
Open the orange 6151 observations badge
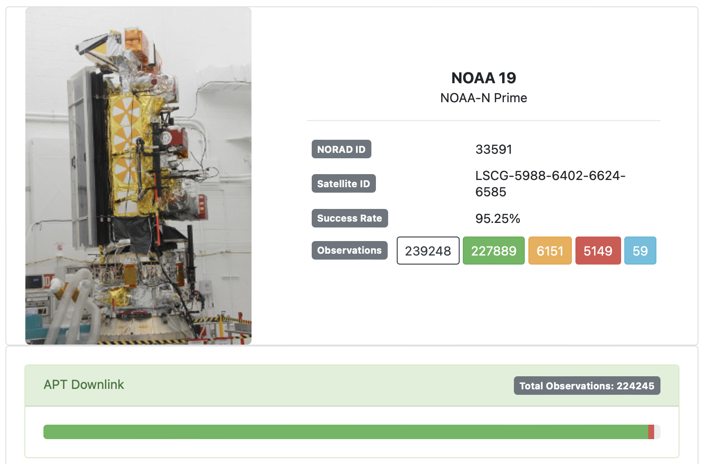(550, 251)
